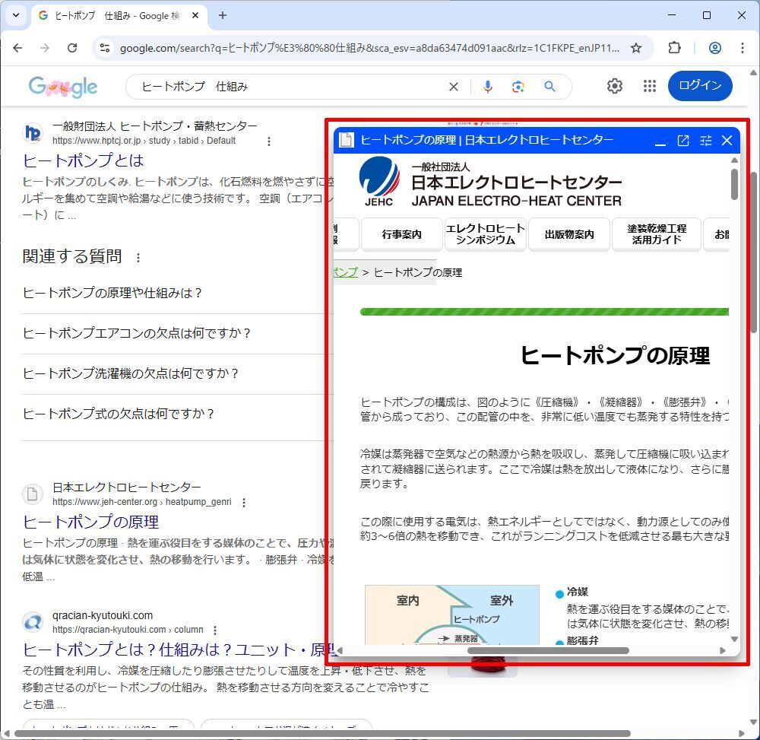
Task: Close the ヒートポンプ 仕組み Google tab
Action: click(195, 15)
